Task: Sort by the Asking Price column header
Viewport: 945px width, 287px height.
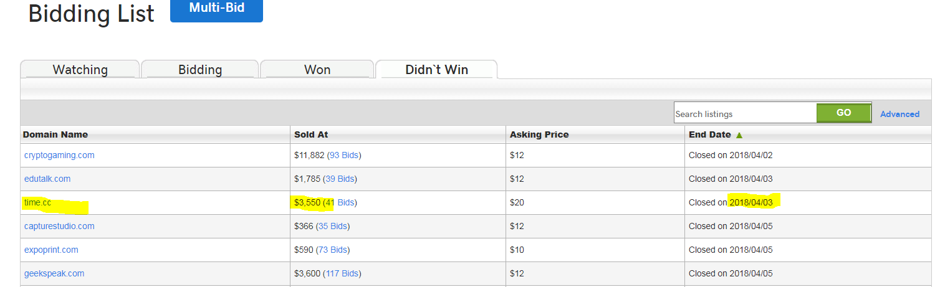Action: pyautogui.click(x=539, y=134)
